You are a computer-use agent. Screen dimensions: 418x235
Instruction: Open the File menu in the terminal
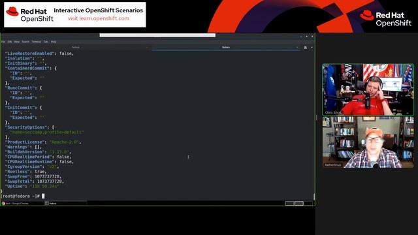tap(3, 42)
